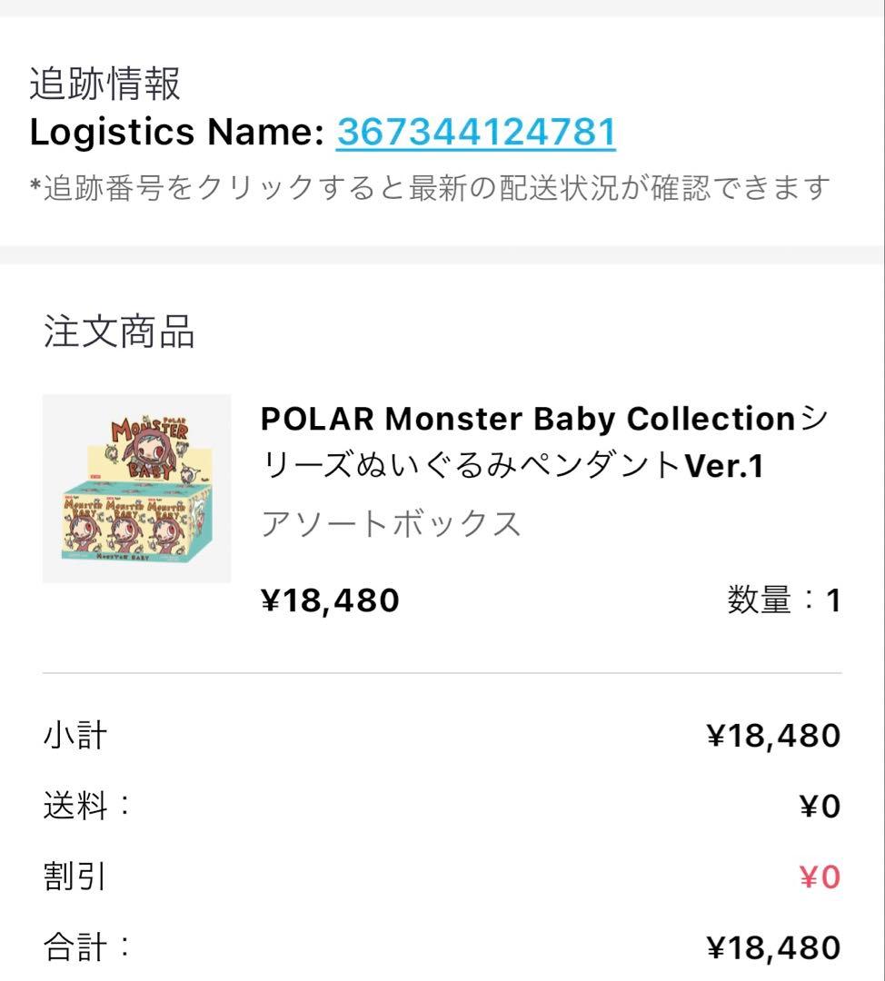Select the ¥18,480 item price
This screenshot has height=981, width=885.
coord(326,599)
